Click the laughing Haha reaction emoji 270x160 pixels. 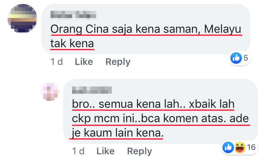tap(240, 147)
